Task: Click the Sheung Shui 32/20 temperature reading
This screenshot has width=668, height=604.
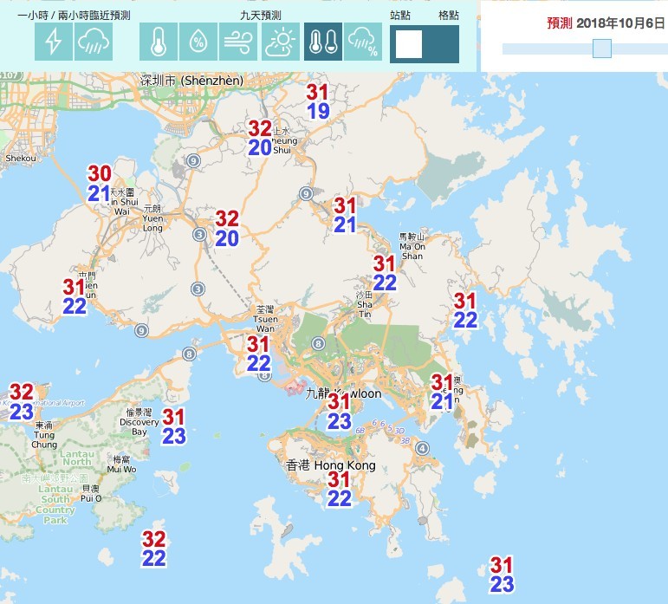Action: click(x=260, y=138)
